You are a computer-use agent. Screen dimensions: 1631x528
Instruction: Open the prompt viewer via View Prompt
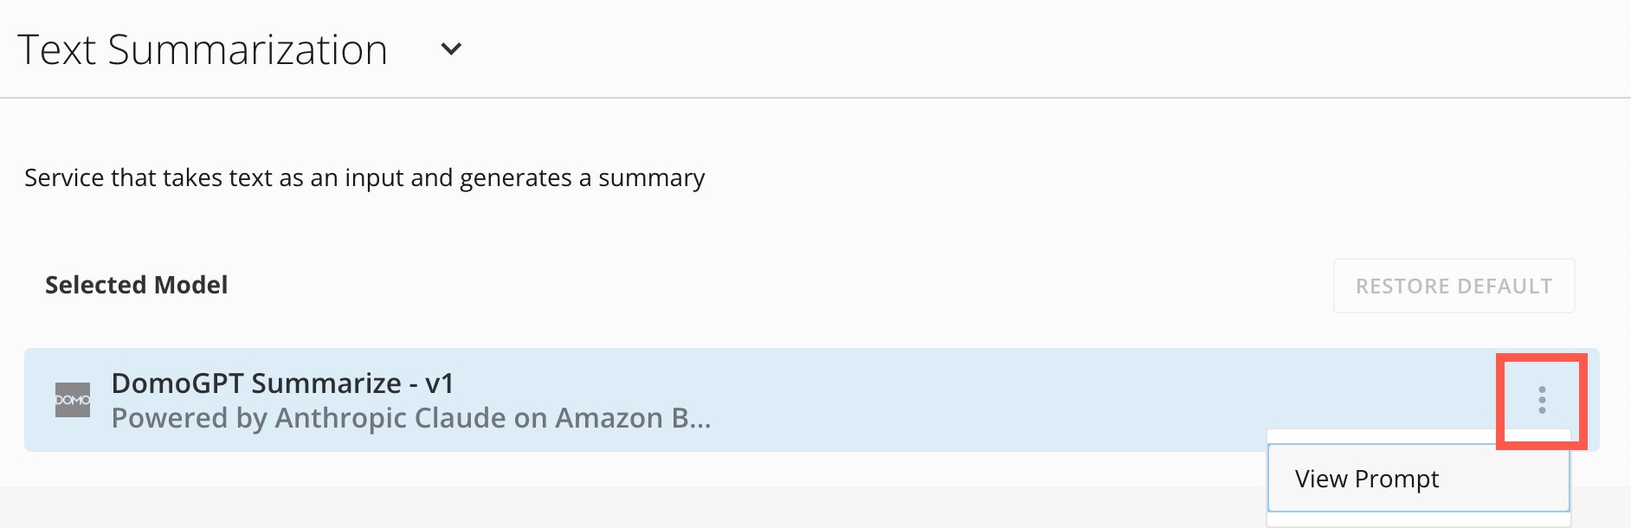coord(1366,479)
